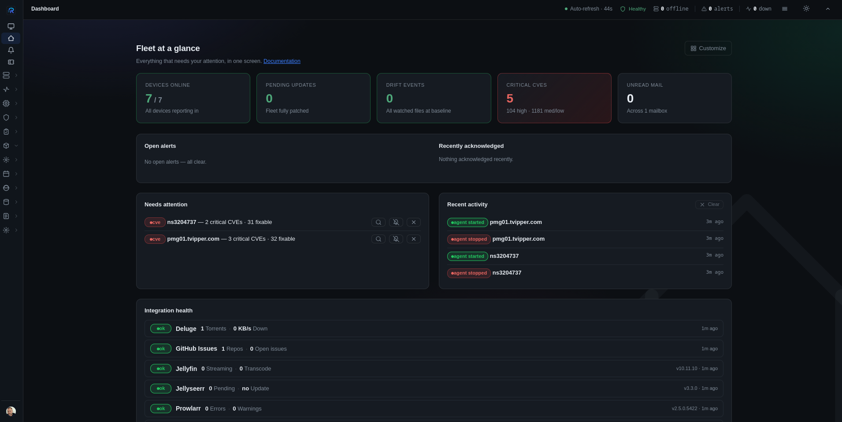Click the Healthy shield status in top bar
842x422 pixels.
click(x=633, y=9)
